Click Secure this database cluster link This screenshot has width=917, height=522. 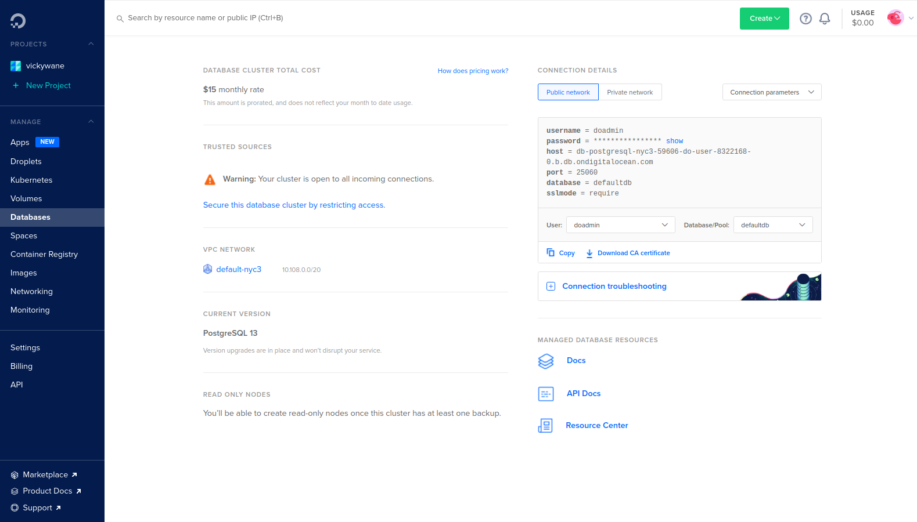coord(294,205)
